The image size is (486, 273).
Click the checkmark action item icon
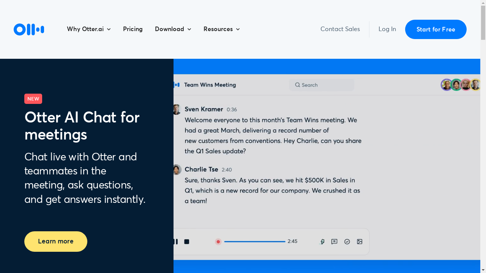(347, 242)
